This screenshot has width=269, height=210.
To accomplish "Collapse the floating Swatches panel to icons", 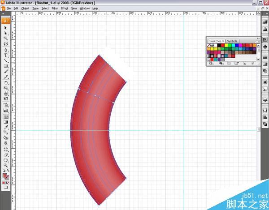I will (x=258, y=38).
